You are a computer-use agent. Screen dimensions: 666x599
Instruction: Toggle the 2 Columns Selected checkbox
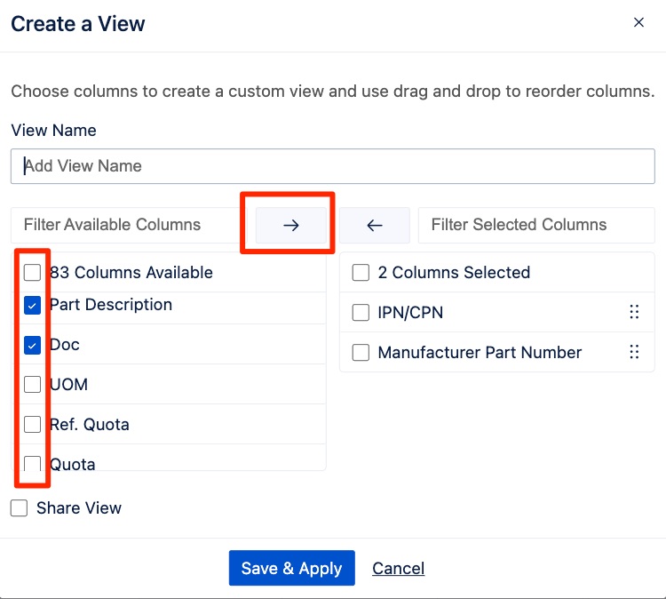(x=361, y=273)
